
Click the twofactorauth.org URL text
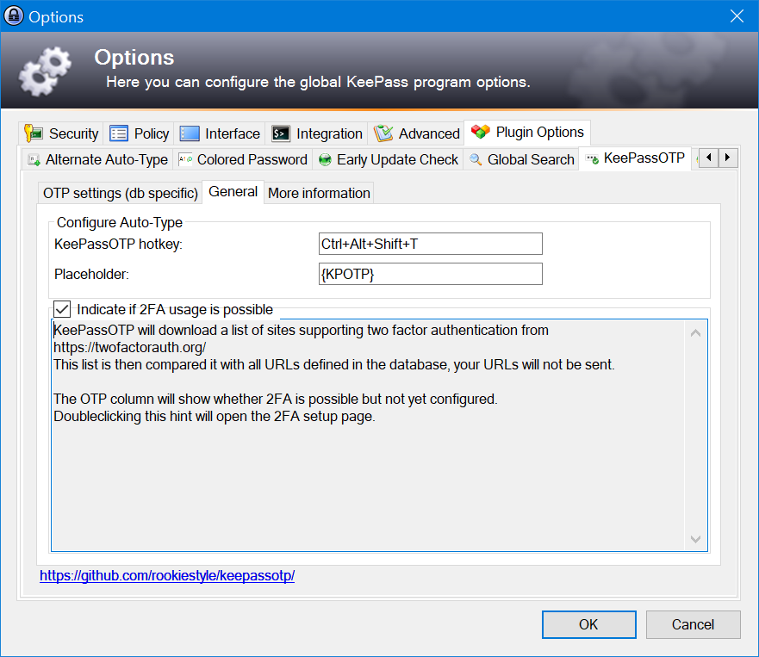(130, 347)
